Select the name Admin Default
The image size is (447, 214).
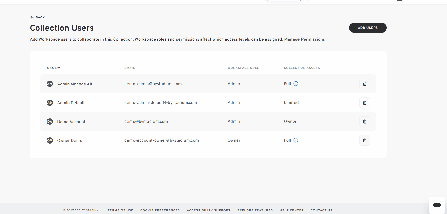click(71, 103)
